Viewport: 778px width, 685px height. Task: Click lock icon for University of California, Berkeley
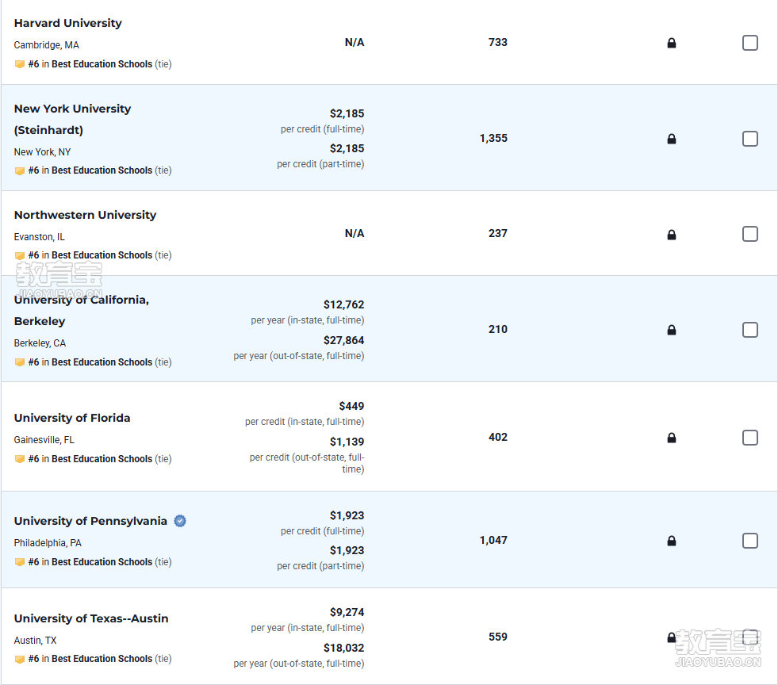pyautogui.click(x=671, y=330)
